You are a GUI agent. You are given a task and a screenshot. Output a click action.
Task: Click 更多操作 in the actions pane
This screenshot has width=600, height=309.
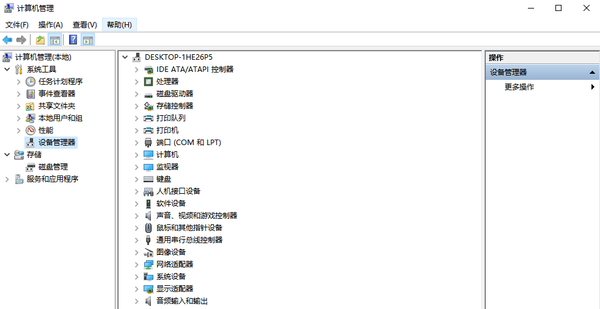[x=519, y=87]
